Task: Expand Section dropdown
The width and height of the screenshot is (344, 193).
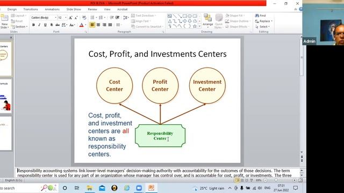Action: coord(20,27)
